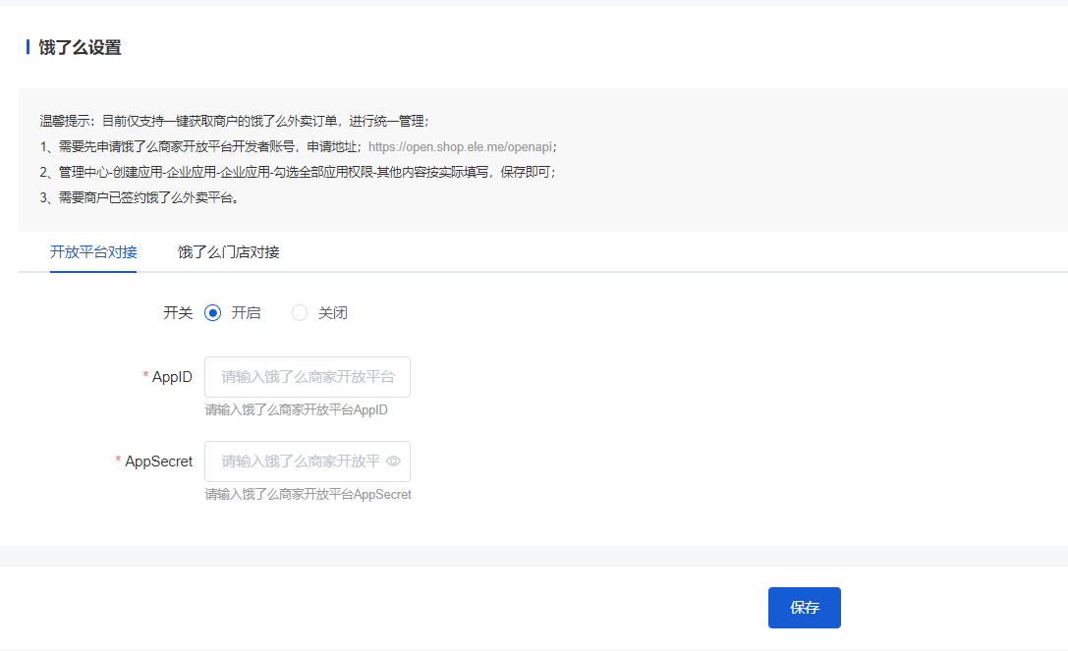The image size is (1068, 651).
Task: Click hint text 请输入饿了么商家开放平台AppSecret
Action: (308, 494)
